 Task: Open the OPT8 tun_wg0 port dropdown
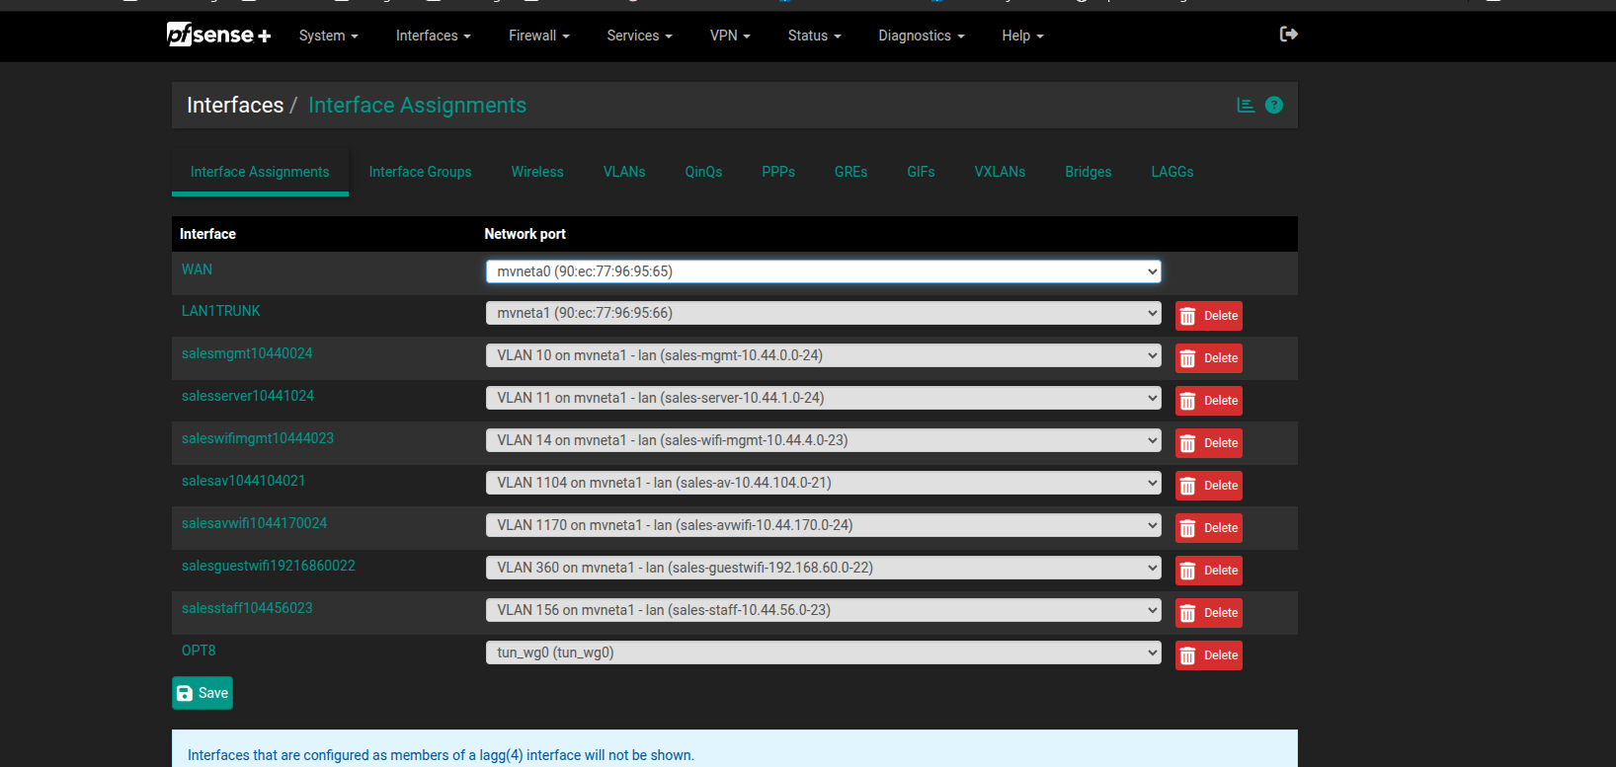coord(823,652)
